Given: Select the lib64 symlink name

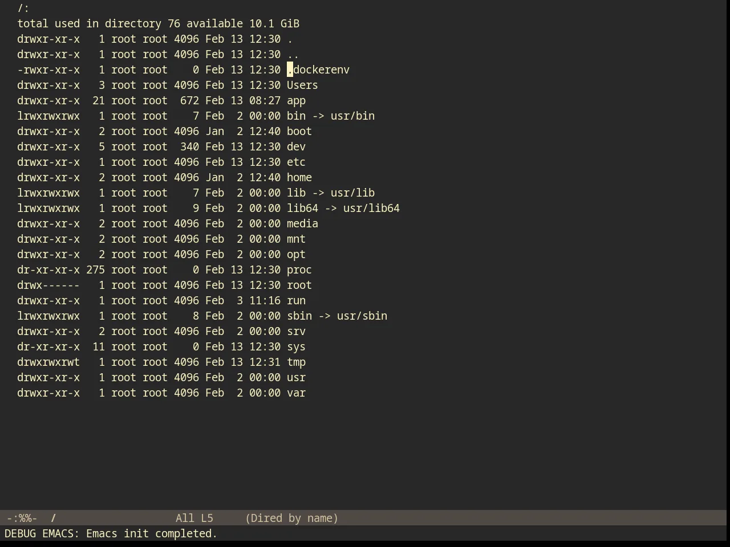Looking at the screenshot, I should (302, 209).
